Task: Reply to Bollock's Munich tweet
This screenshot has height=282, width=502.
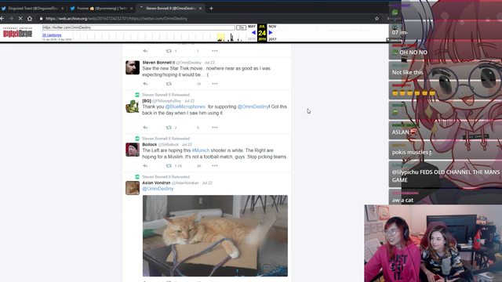Action: (x=145, y=166)
